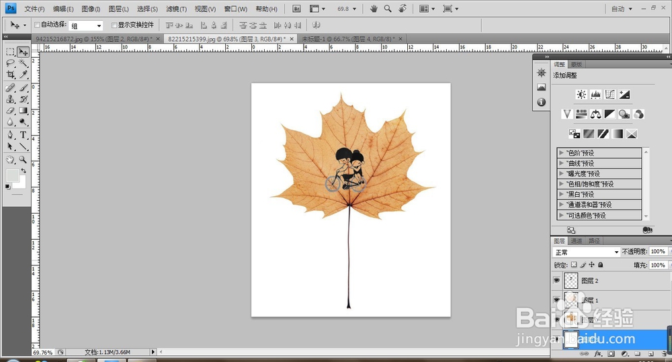Select the Hand tool in toolbox
This screenshot has height=362, width=672.
pos(10,160)
